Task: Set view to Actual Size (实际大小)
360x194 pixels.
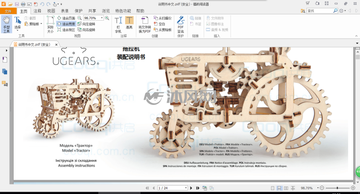Action: [x=50, y=24]
